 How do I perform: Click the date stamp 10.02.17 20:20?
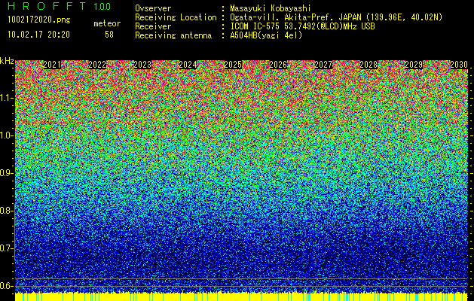38,35
